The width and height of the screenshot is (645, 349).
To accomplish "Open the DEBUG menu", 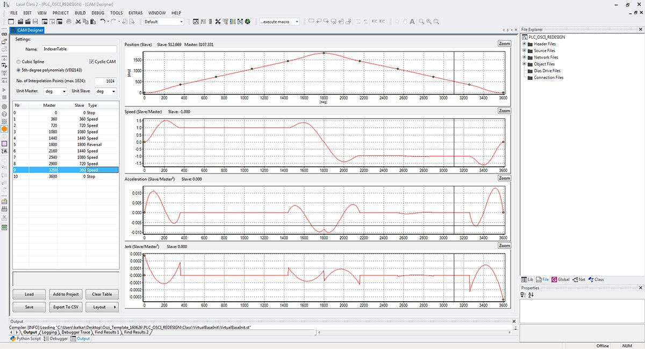I will (x=98, y=12).
